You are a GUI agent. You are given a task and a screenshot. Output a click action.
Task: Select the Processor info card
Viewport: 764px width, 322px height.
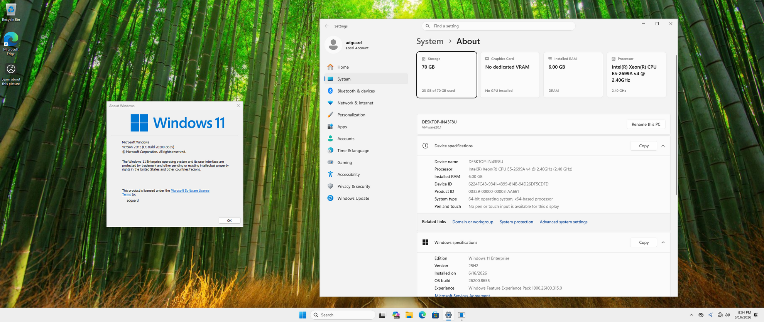636,75
